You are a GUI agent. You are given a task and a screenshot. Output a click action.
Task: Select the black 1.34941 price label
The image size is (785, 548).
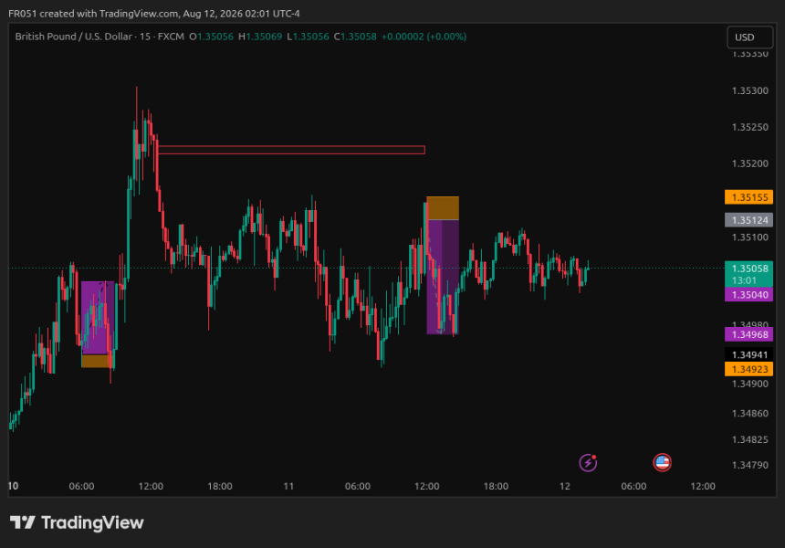(749, 354)
